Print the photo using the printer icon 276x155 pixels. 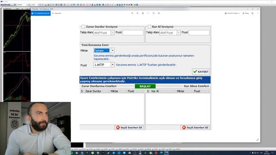(253, 13)
